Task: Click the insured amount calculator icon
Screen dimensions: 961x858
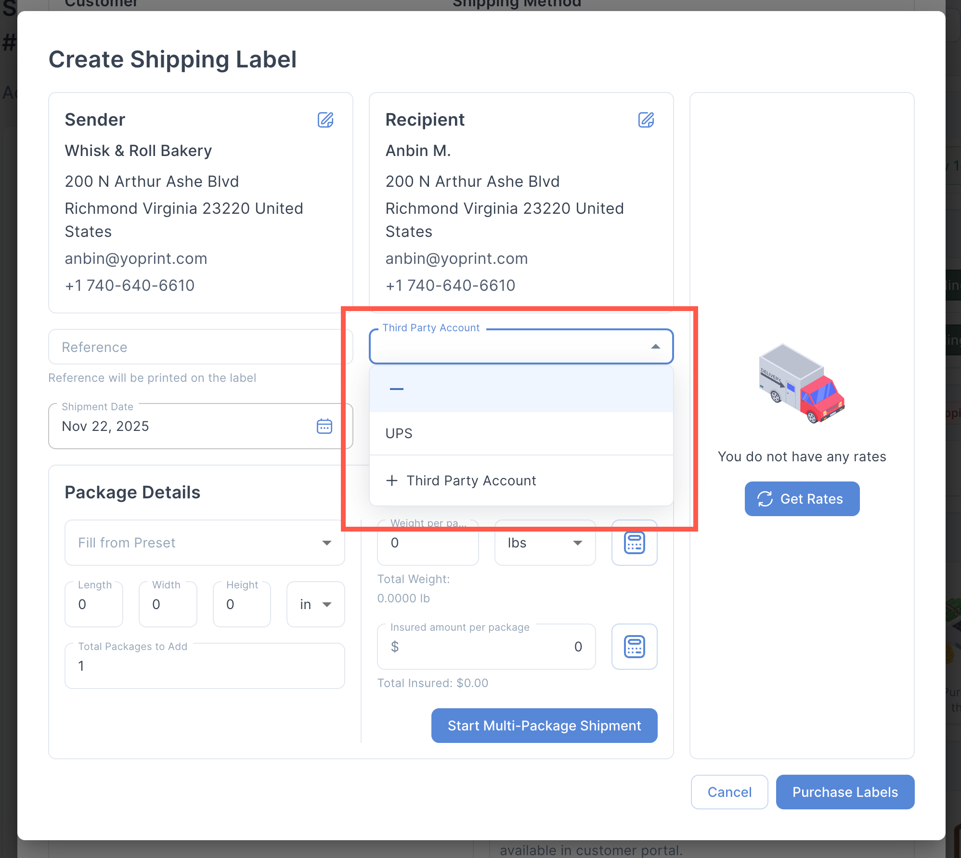Action: (x=634, y=647)
